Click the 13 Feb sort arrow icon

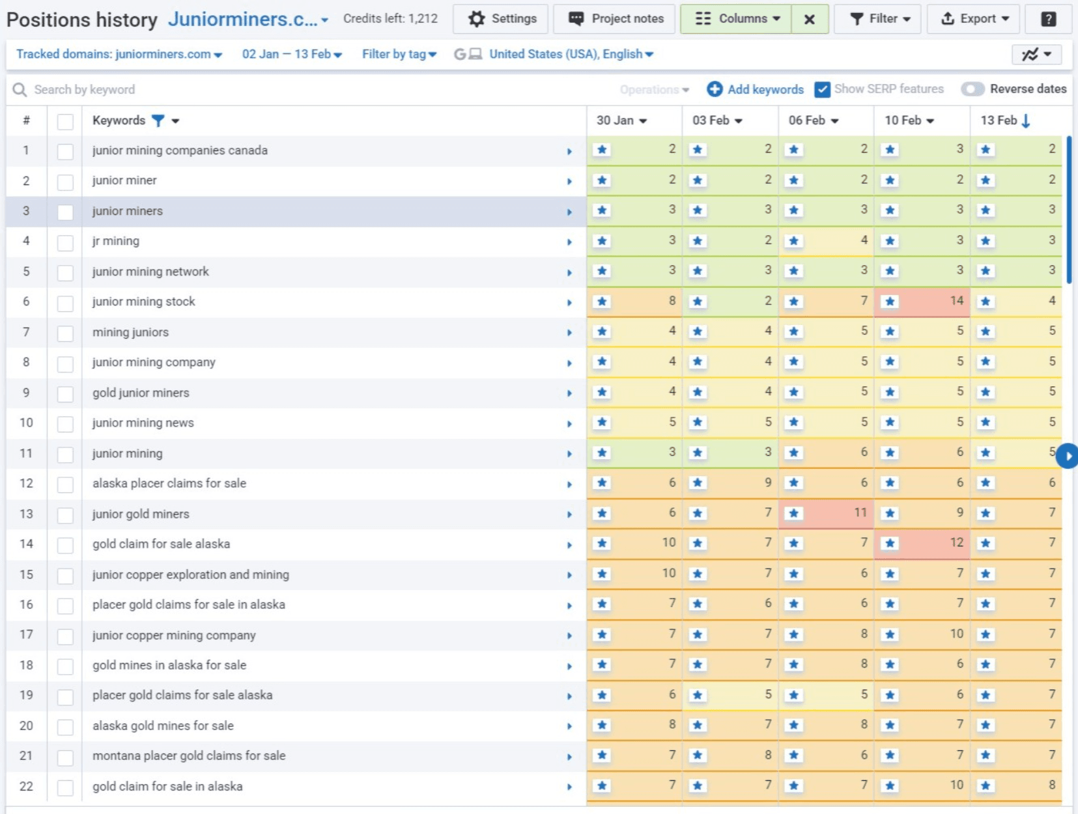pos(1026,120)
